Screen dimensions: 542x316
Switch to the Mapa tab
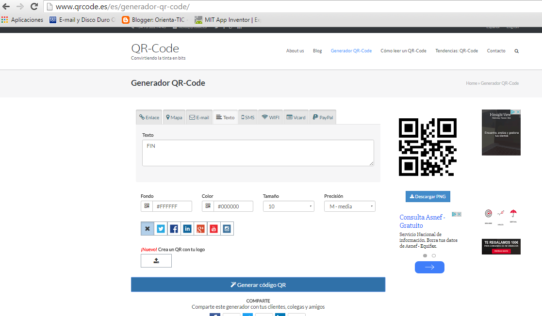pyautogui.click(x=174, y=117)
